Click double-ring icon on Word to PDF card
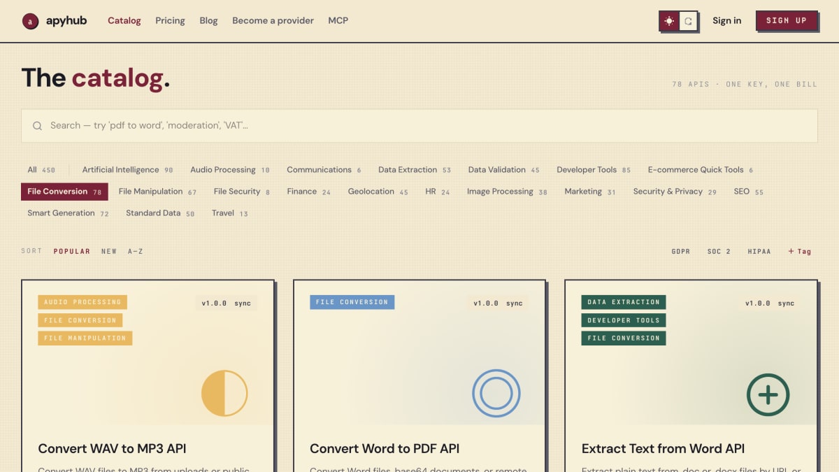 [x=496, y=394]
